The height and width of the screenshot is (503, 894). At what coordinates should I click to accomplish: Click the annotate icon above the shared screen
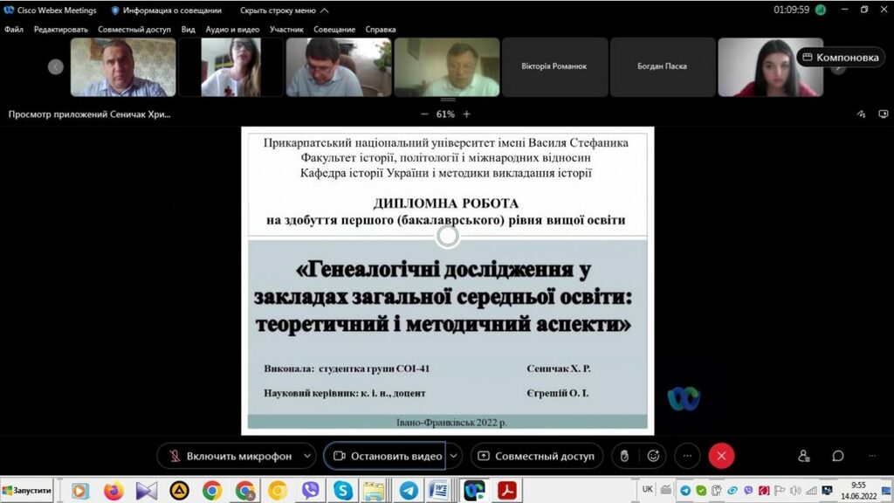[861, 114]
